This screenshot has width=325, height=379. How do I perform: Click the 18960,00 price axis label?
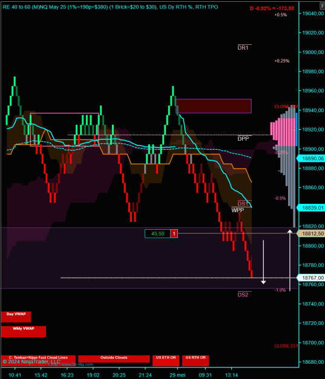pyautogui.click(x=313, y=90)
